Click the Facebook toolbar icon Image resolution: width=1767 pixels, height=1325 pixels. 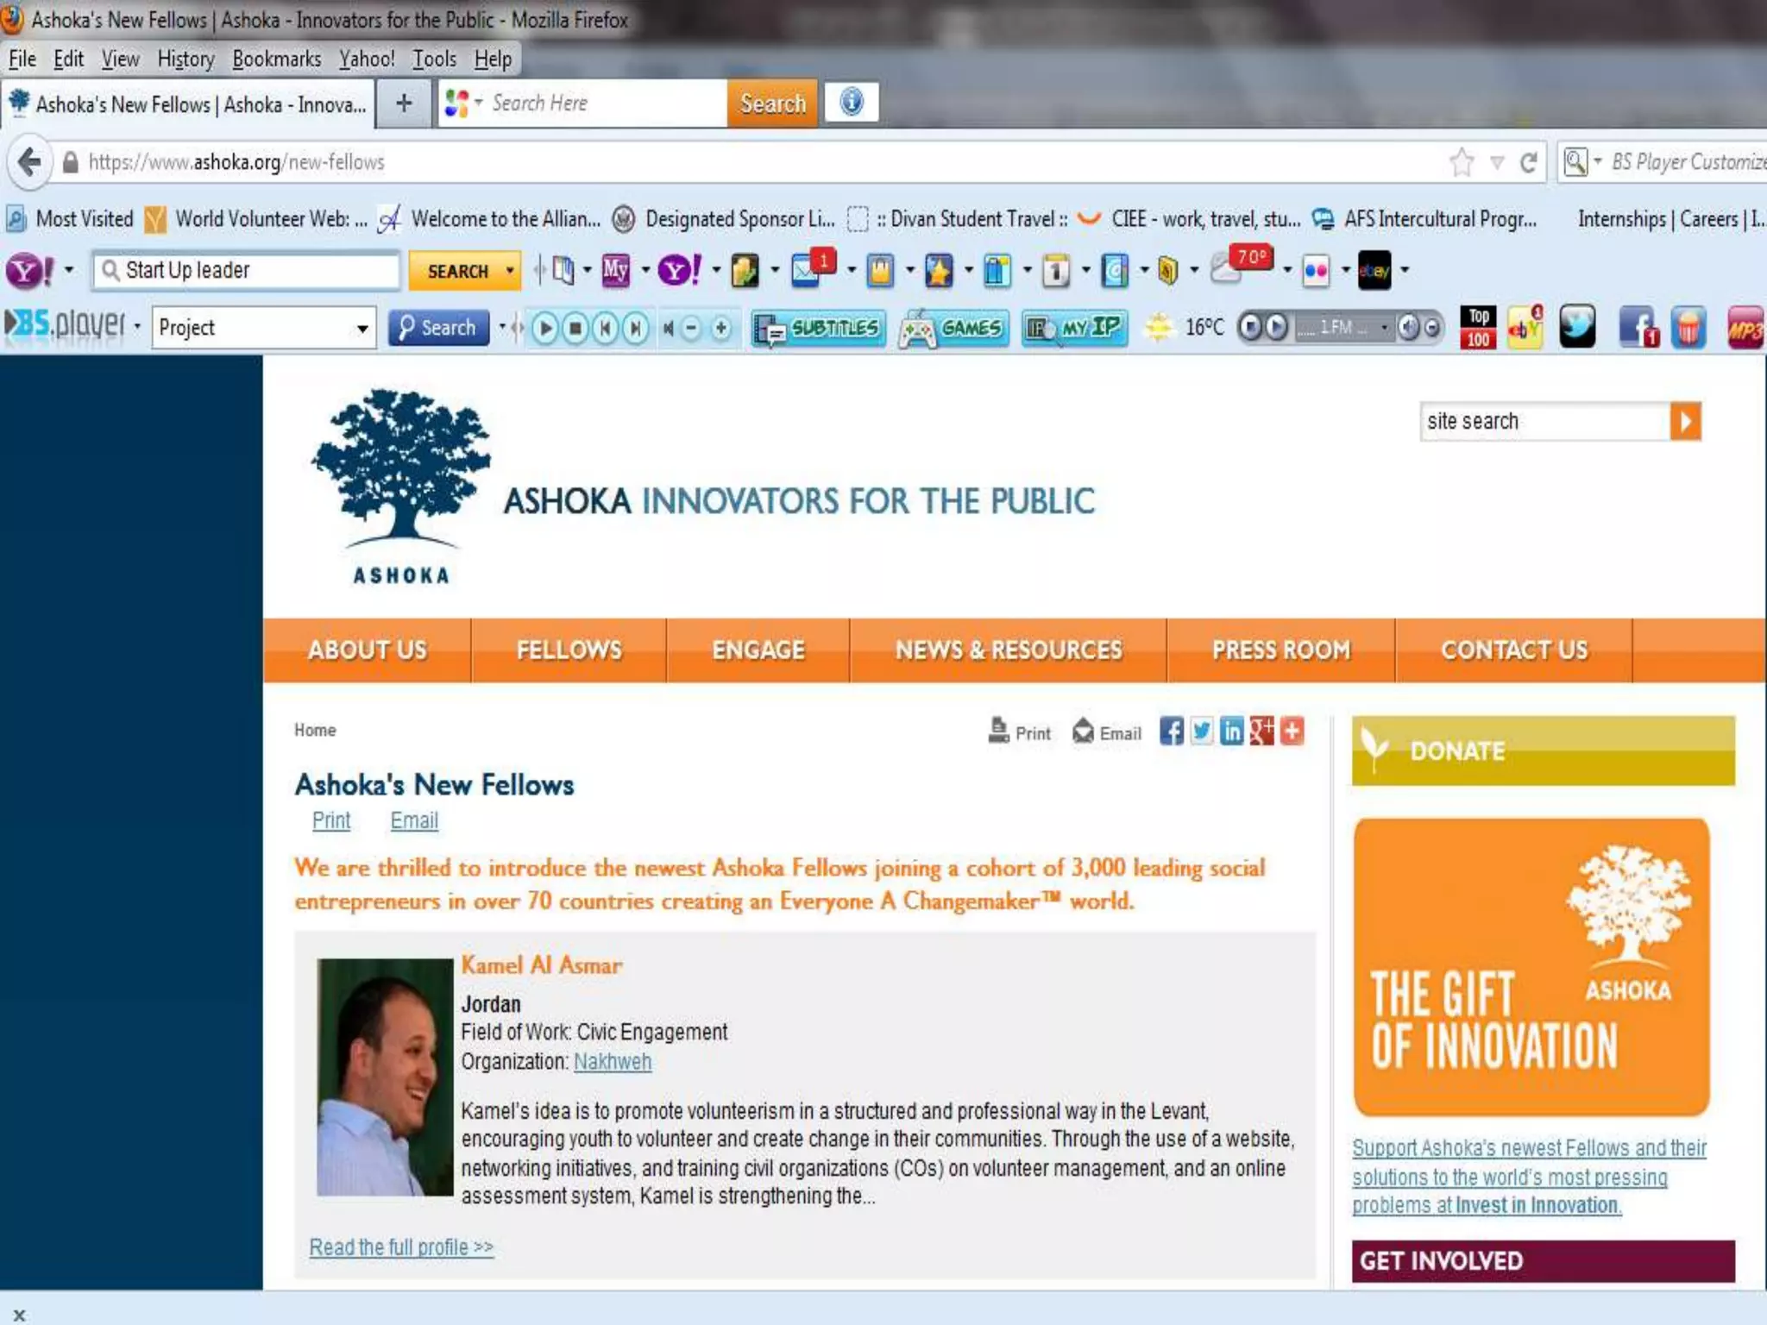point(1635,328)
